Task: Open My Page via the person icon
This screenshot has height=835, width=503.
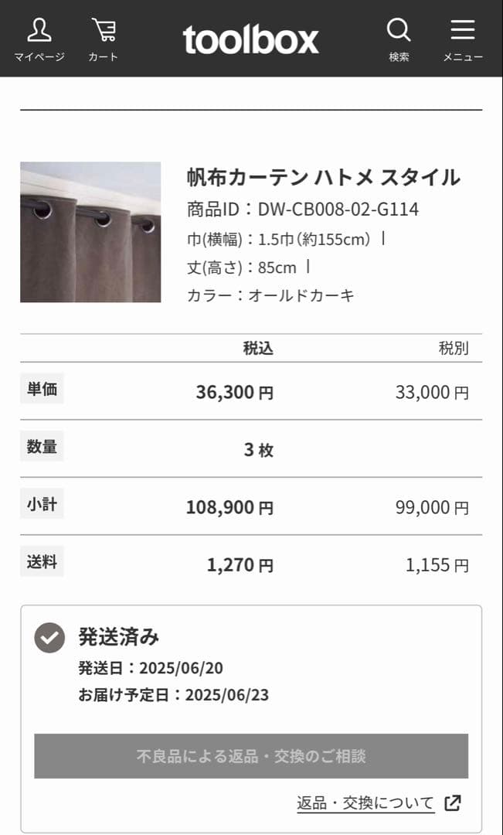Action: [x=40, y=31]
